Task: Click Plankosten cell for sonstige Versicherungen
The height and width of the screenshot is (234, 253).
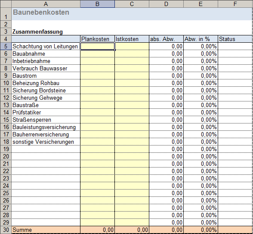Action: tap(97, 142)
